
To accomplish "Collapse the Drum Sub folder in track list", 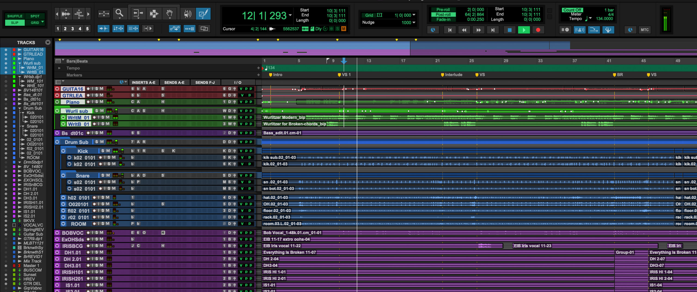I will [x=20, y=108].
